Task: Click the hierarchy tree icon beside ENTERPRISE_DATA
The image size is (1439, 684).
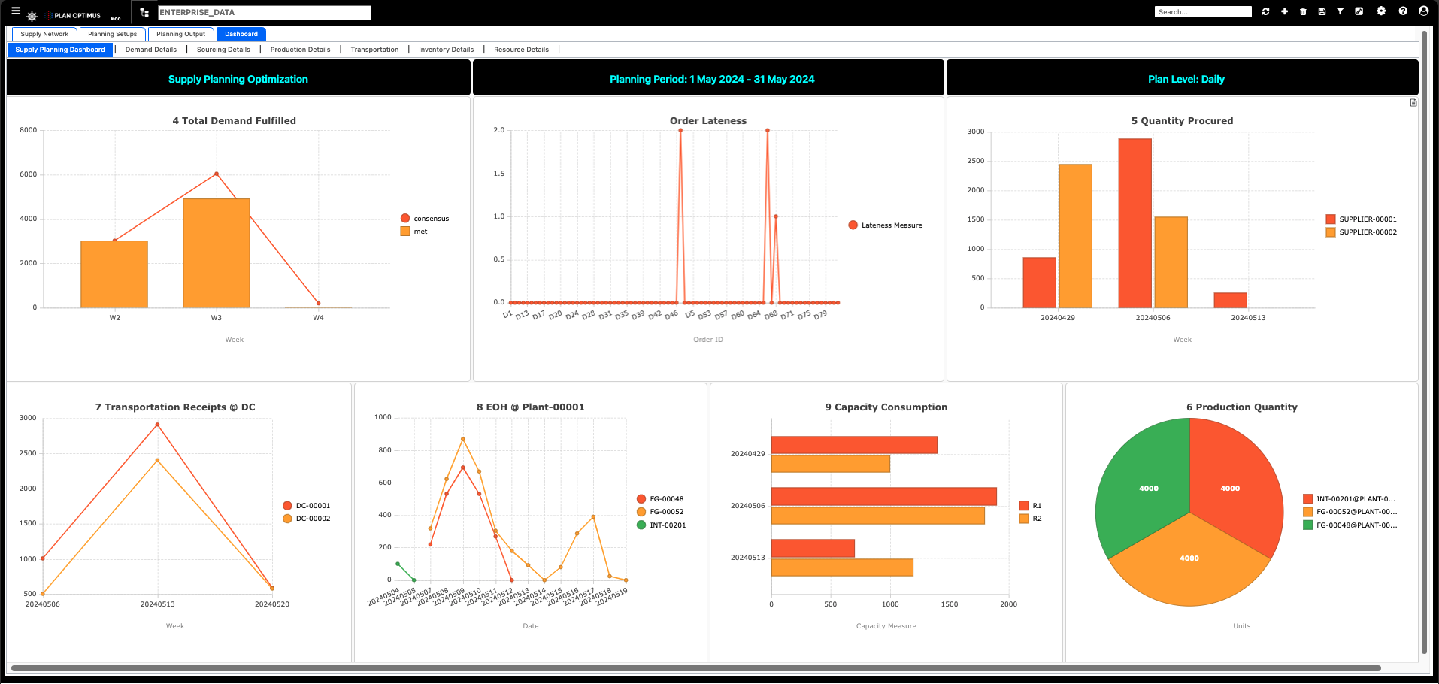Action: pos(144,13)
